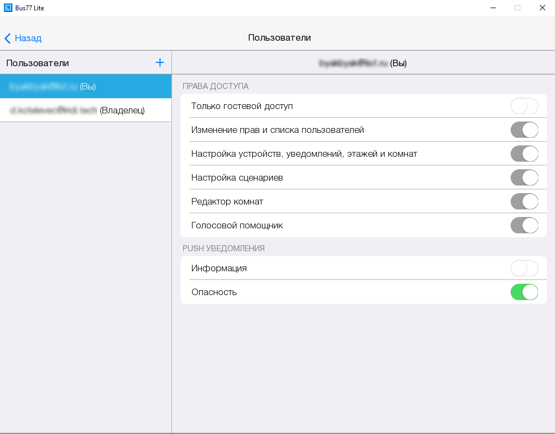Turn off the room editor permission
The width and height of the screenshot is (555, 434).
point(524,201)
